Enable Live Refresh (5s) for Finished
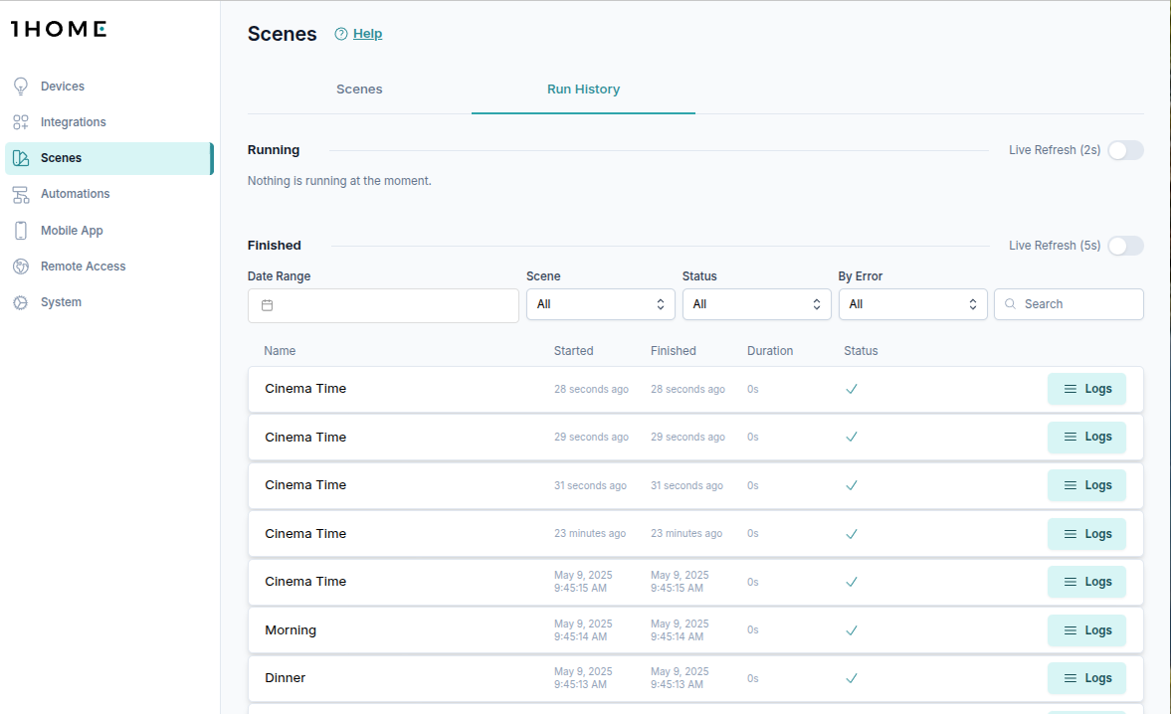1171x714 pixels. pos(1125,246)
